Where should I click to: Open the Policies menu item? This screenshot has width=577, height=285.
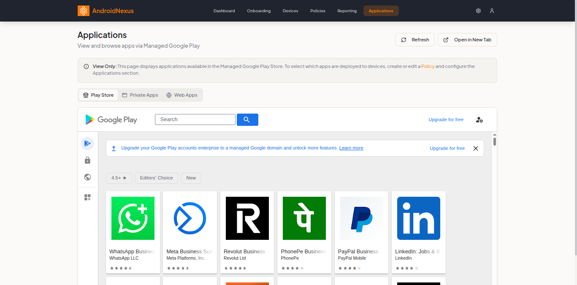point(318,11)
